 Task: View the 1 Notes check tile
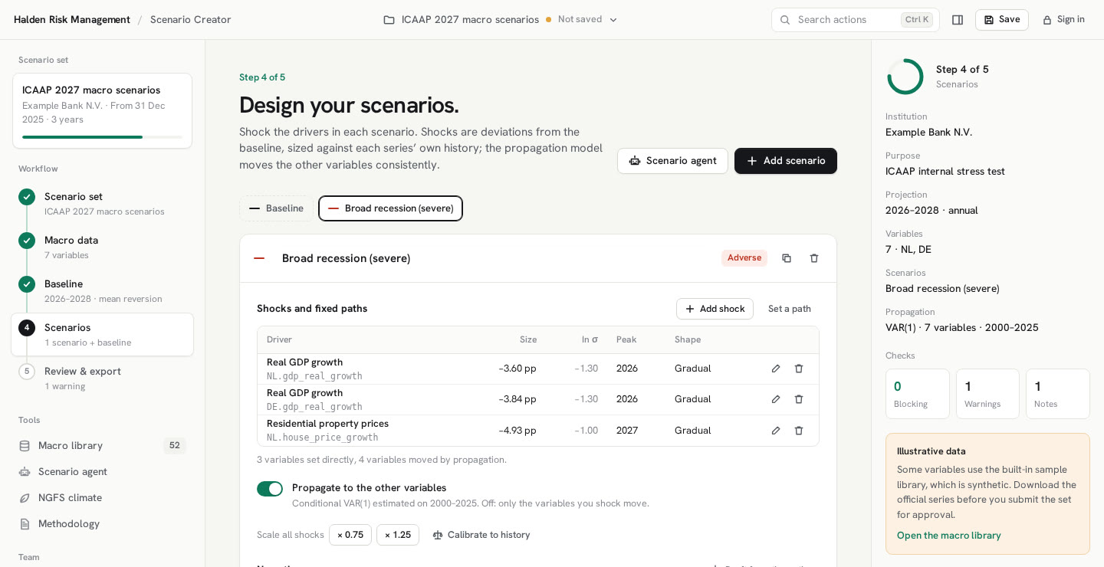1058,394
